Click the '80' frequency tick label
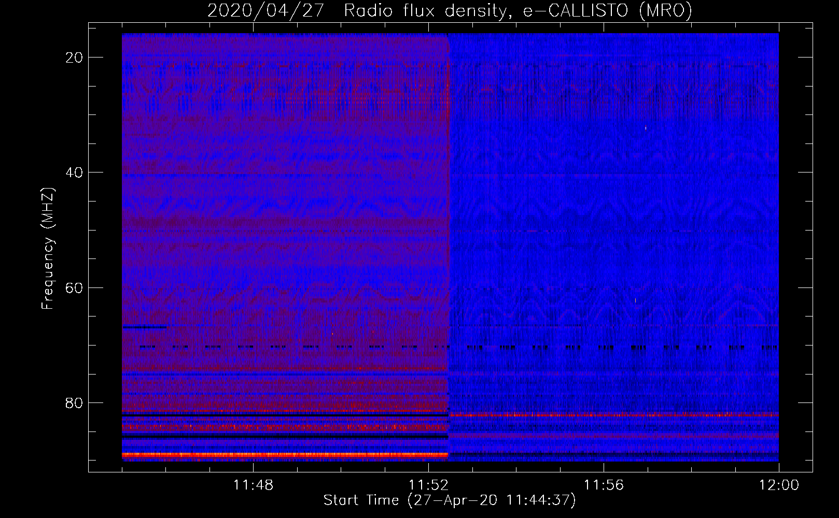Image resolution: width=839 pixels, height=518 pixels. pyautogui.click(x=74, y=403)
